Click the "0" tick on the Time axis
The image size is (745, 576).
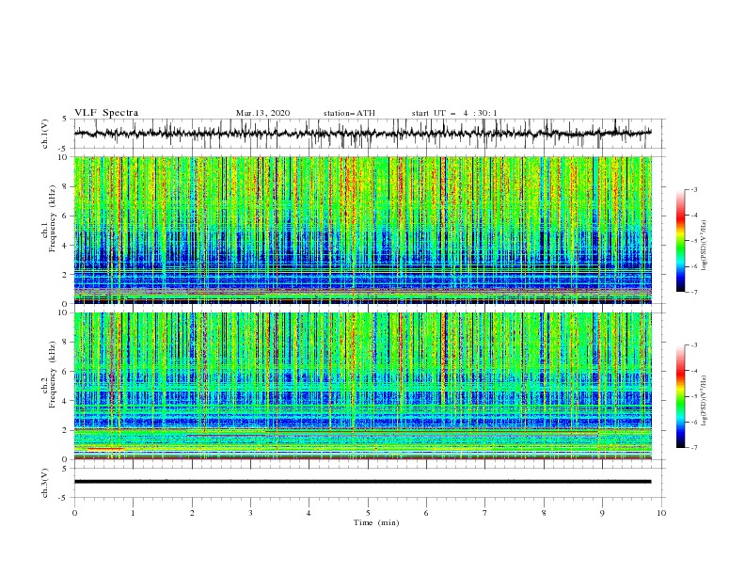click(74, 513)
